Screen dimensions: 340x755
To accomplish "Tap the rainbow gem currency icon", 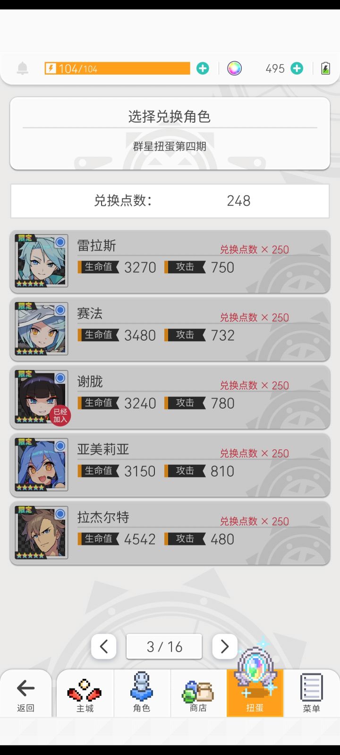I will 234,68.
